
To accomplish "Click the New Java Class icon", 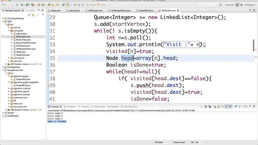I will tap(43, 5).
